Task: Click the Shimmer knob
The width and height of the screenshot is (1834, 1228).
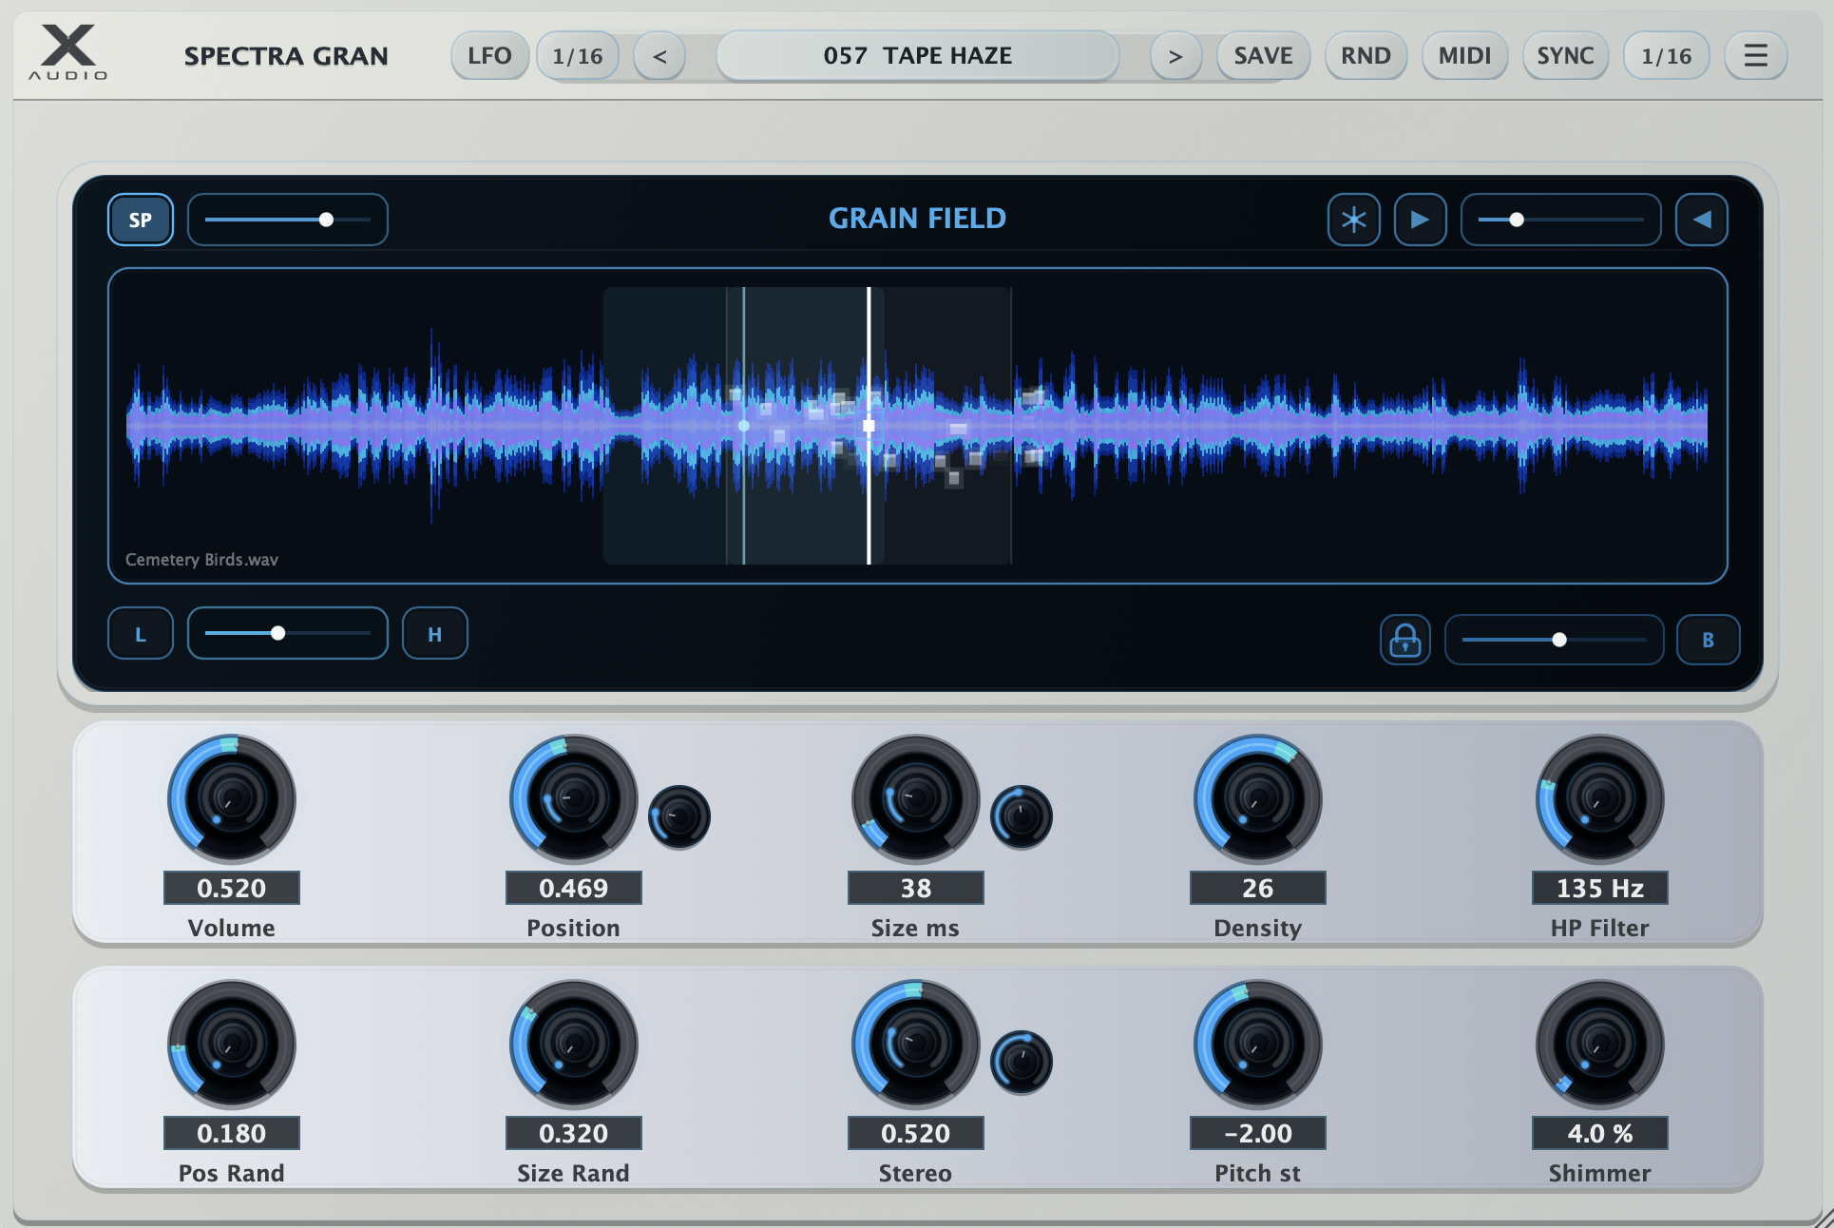Action: point(1600,1044)
